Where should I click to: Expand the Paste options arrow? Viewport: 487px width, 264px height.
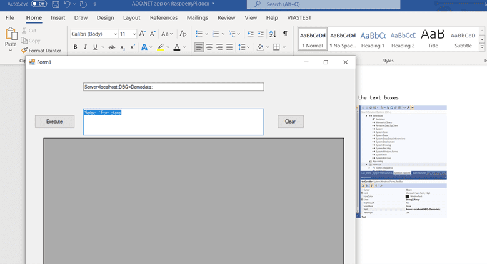click(x=11, y=51)
